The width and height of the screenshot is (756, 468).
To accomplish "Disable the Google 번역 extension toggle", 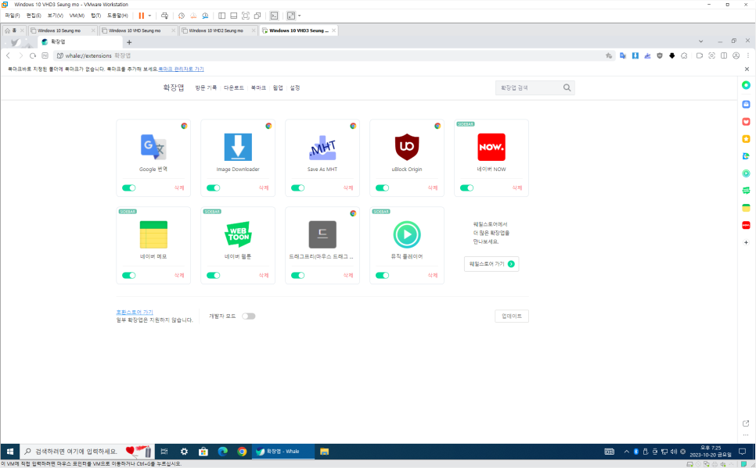I will [x=128, y=188].
